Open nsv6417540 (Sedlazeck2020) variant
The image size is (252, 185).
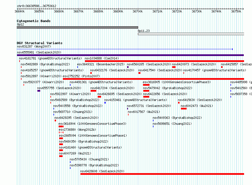coord(160,70)
